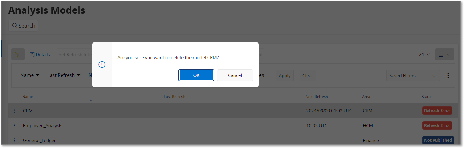Expand the Last Refresh filter dropdown
464x148 pixels.
(64, 75)
